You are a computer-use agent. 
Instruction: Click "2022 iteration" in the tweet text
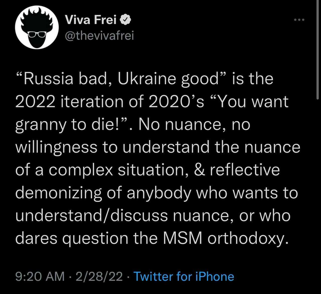click(x=70, y=102)
